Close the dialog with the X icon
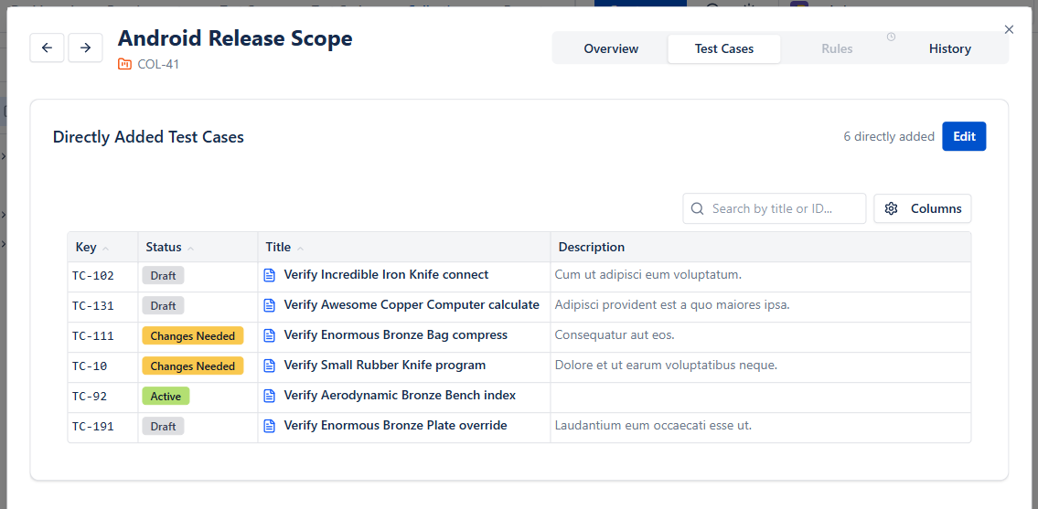Viewport: 1038px width, 509px height. [x=1009, y=29]
